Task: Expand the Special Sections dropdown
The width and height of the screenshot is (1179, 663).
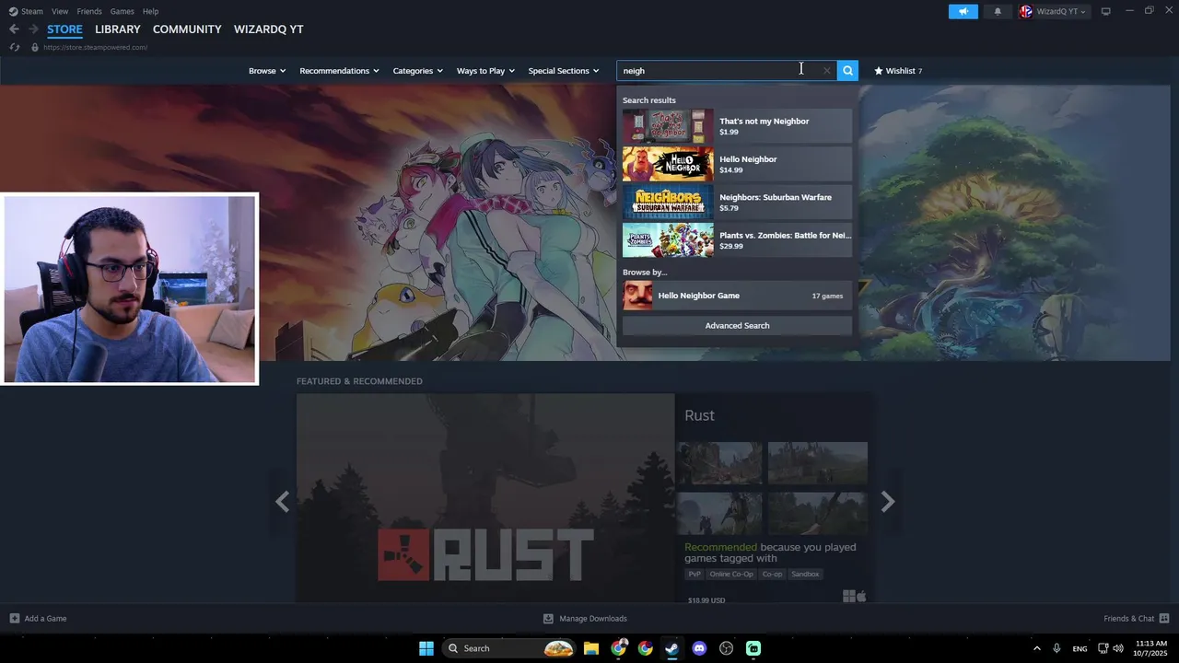Action: 564,71
